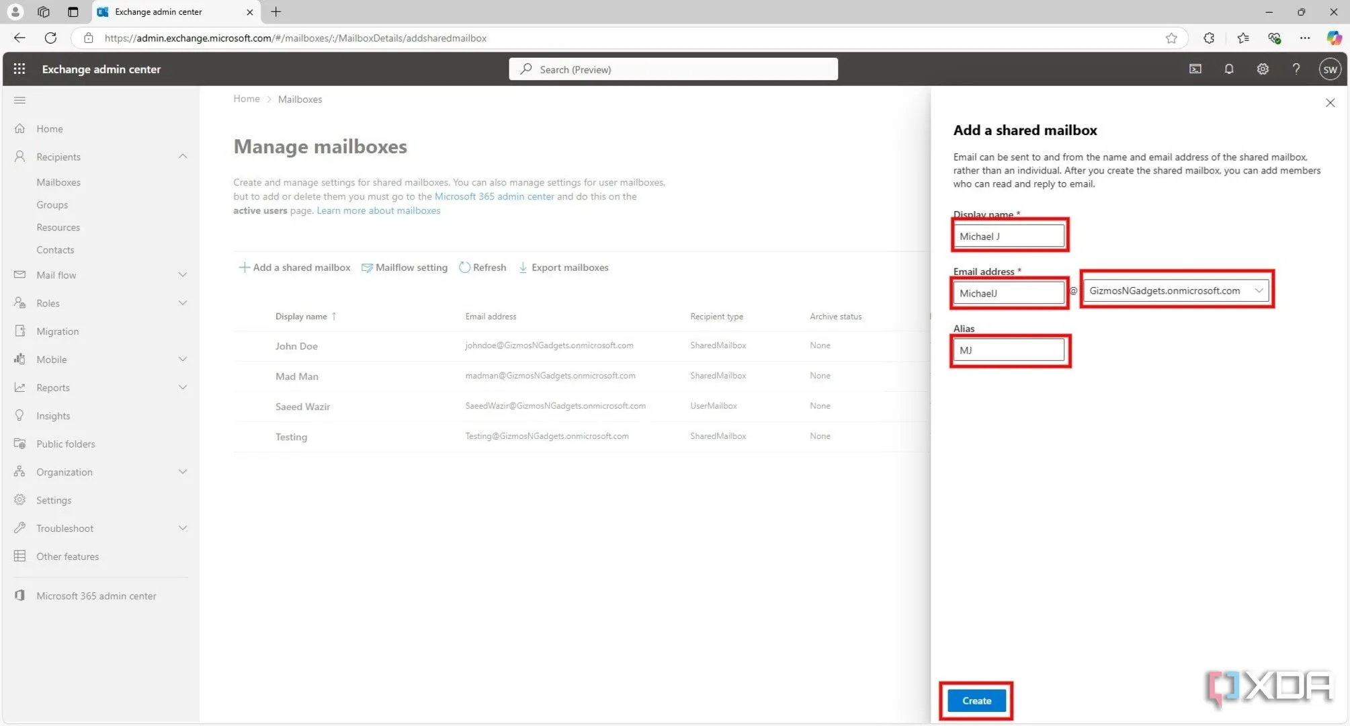The width and height of the screenshot is (1350, 726).
Task: Click the browser back arrow
Action: point(19,38)
